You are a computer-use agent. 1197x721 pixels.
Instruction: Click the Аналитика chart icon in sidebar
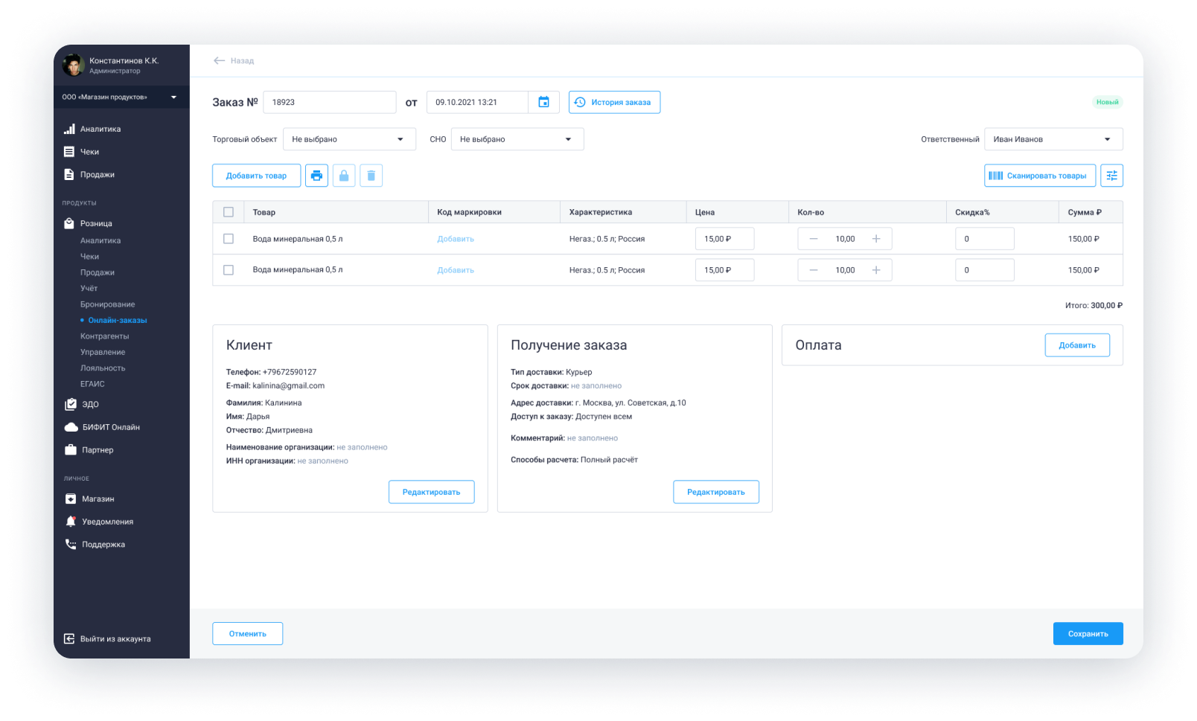pos(69,129)
